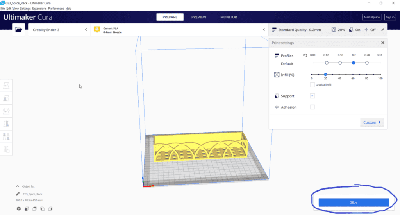The height and width of the screenshot is (215, 400).
Task: Enable the Gradual infill checkbox
Action: pyautogui.click(x=312, y=85)
